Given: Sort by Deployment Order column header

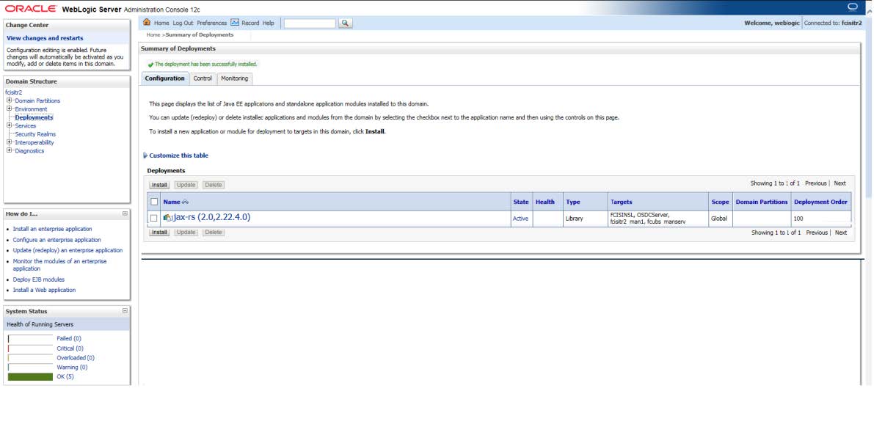Looking at the screenshot, I should pyautogui.click(x=820, y=202).
